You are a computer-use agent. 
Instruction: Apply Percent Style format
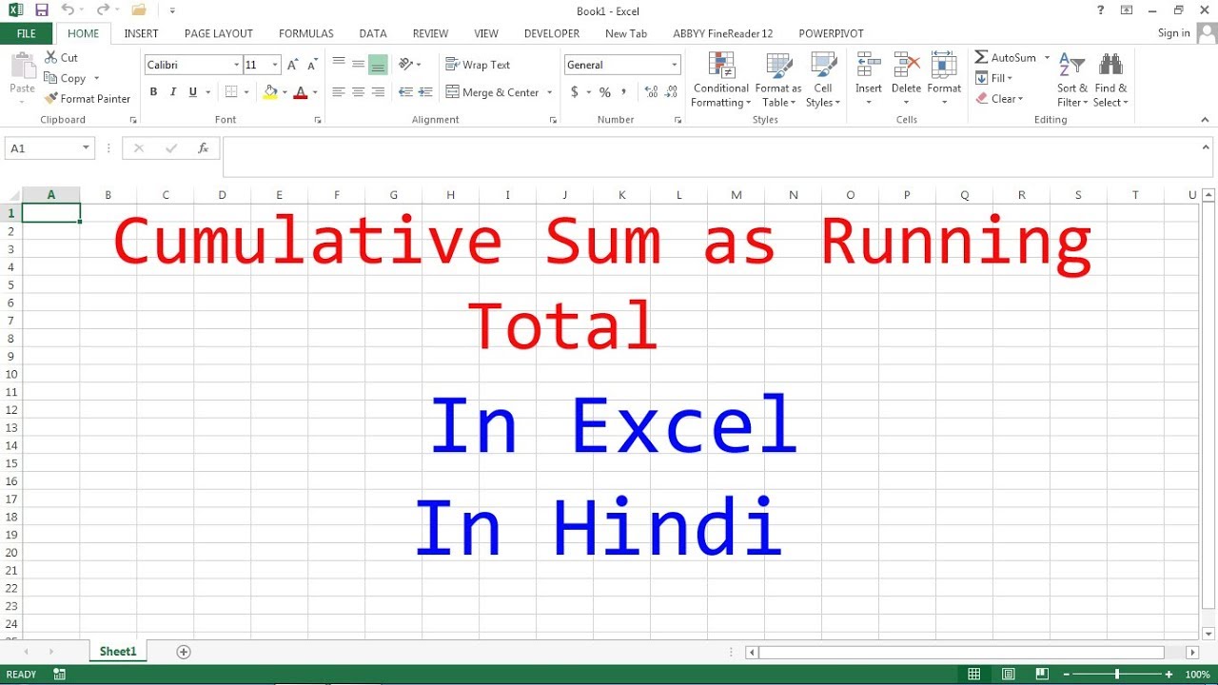click(x=604, y=92)
